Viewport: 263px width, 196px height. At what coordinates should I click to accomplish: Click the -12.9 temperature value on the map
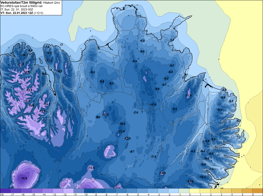(127, 138)
